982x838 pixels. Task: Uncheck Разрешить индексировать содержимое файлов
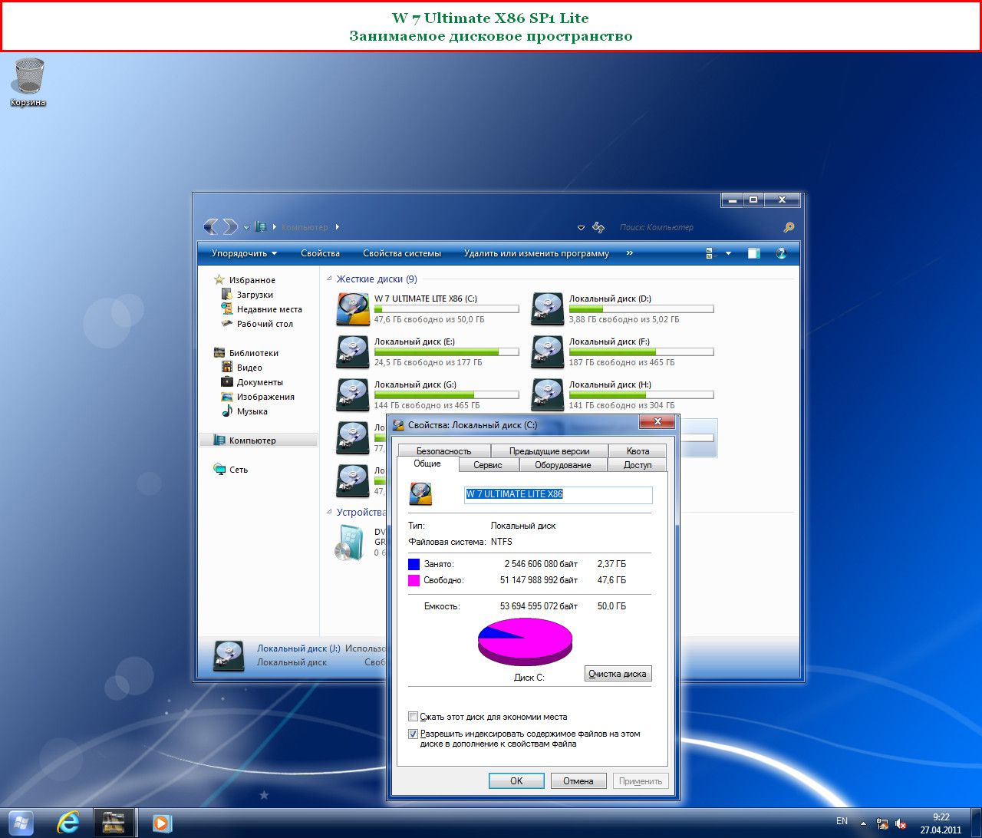tap(414, 734)
